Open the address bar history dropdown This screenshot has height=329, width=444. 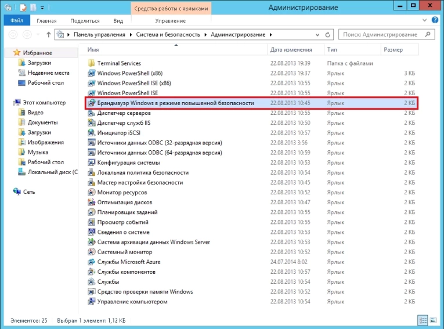point(317,35)
